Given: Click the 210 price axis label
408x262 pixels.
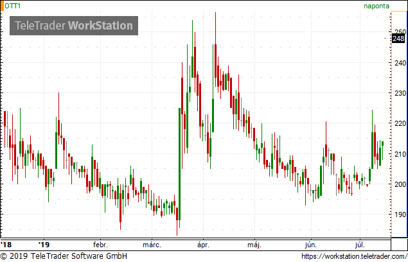Looking at the screenshot, I should pyautogui.click(x=400, y=154).
